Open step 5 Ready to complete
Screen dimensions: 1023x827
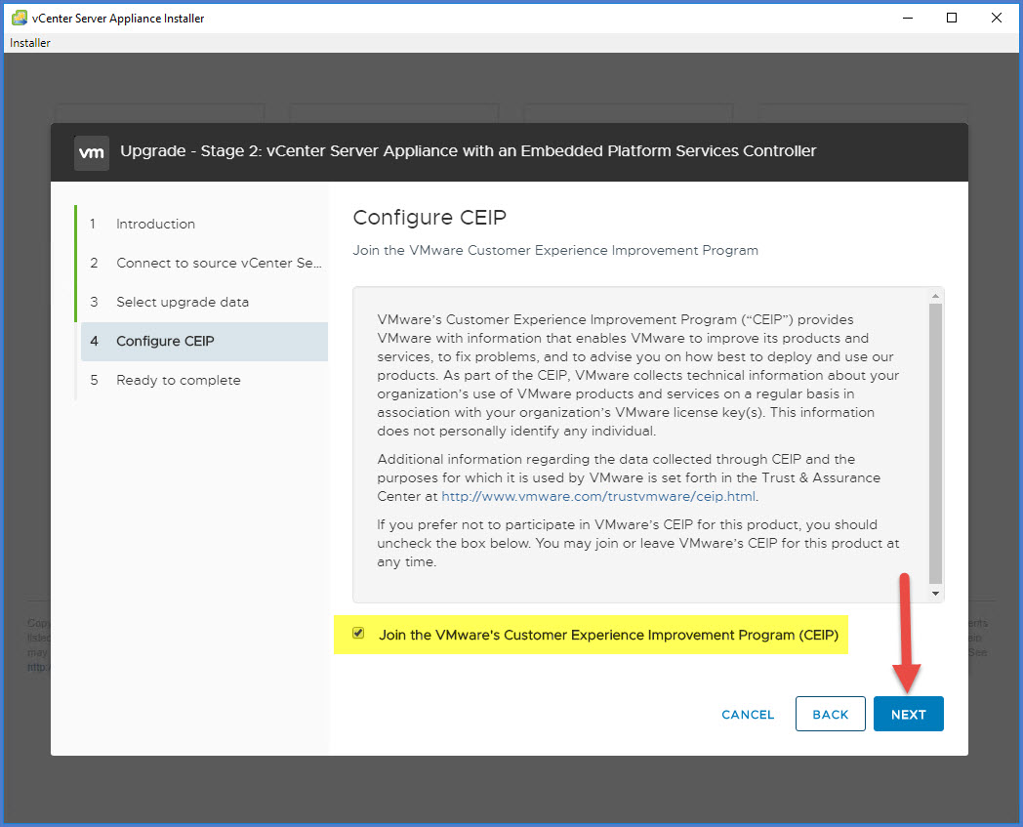click(178, 380)
